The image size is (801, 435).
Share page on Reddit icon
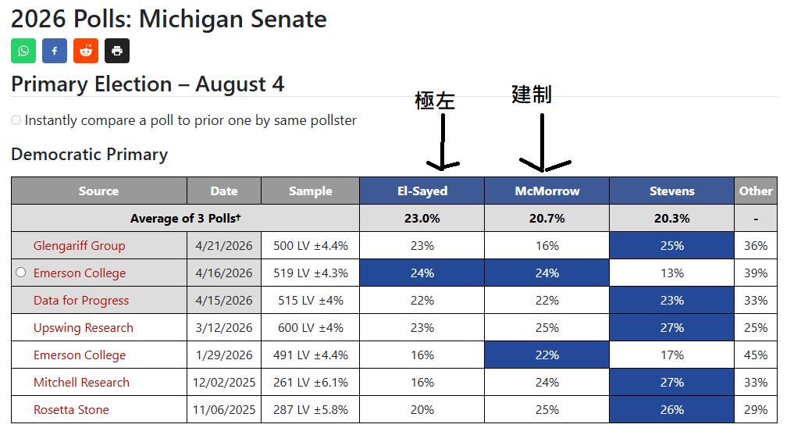tap(86, 51)
